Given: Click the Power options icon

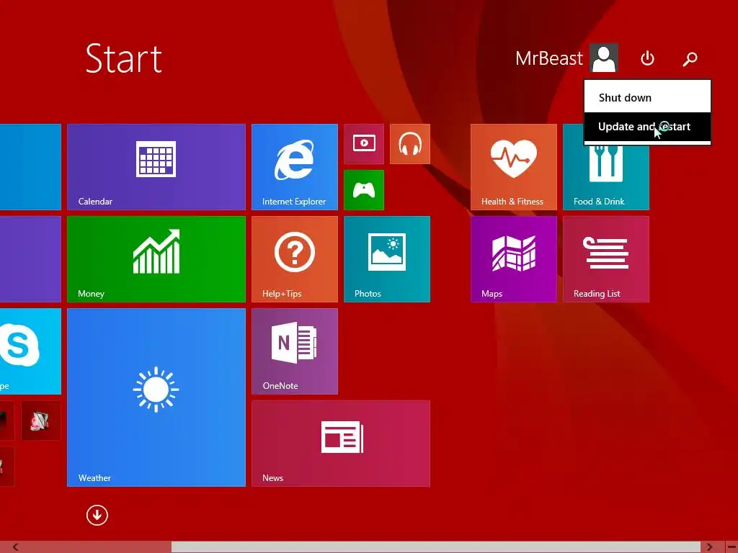Looking at the screenshot, I should 648,58.
